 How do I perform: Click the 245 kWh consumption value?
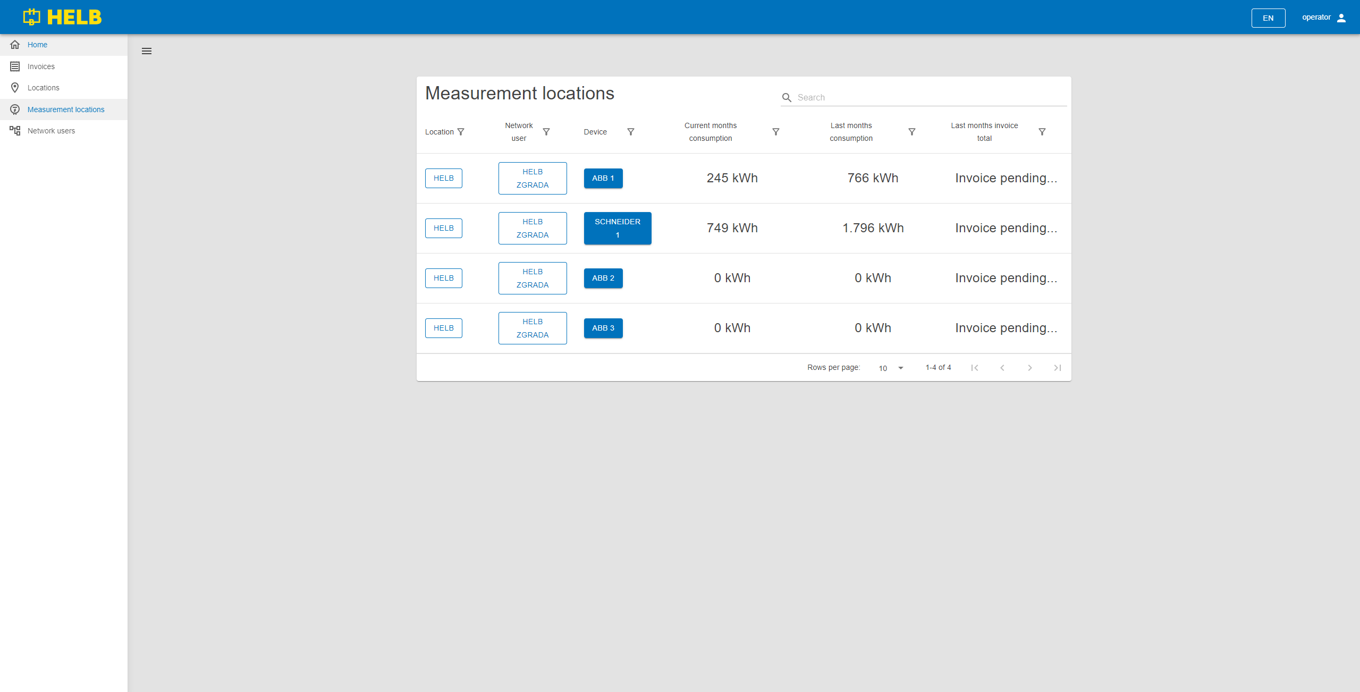[732, 178]
